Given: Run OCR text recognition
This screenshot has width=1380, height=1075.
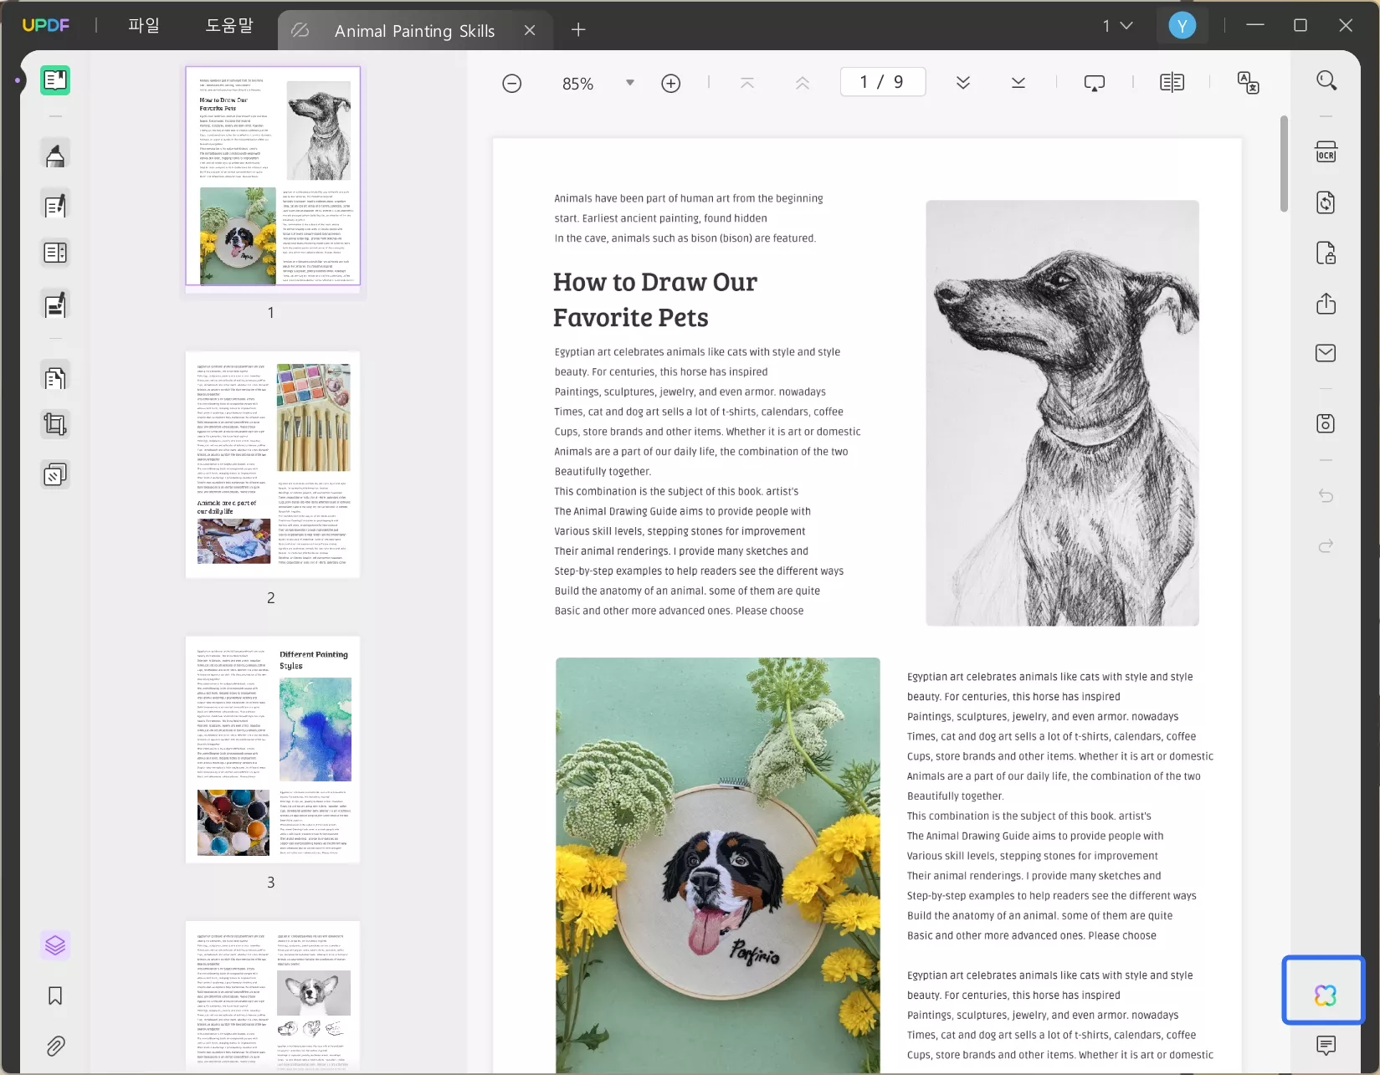Looking at the screenshot, I should pyautogui.click(x=1326, y=153).
